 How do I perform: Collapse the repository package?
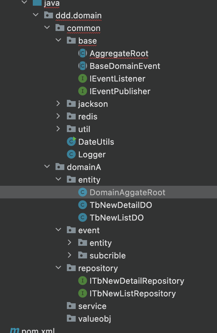pos(58,268)
